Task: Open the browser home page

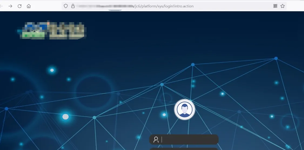Action: [29, 6]
